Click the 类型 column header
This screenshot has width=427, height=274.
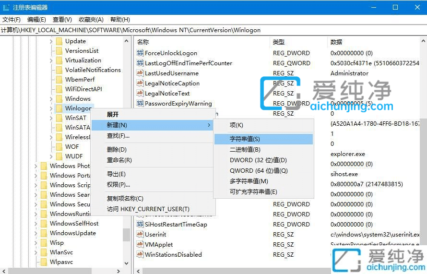click(298, 42)
